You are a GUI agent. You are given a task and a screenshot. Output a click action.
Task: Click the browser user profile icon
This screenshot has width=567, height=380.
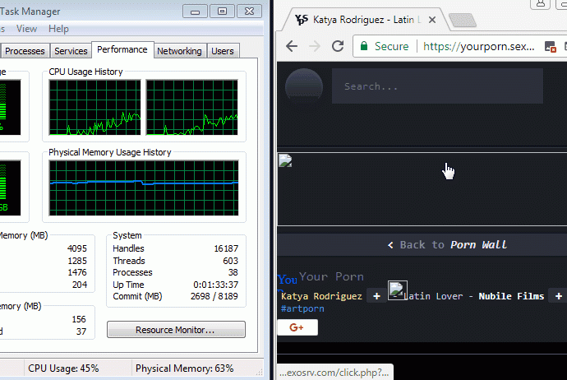pyautogui.click(x=540, y=3)
